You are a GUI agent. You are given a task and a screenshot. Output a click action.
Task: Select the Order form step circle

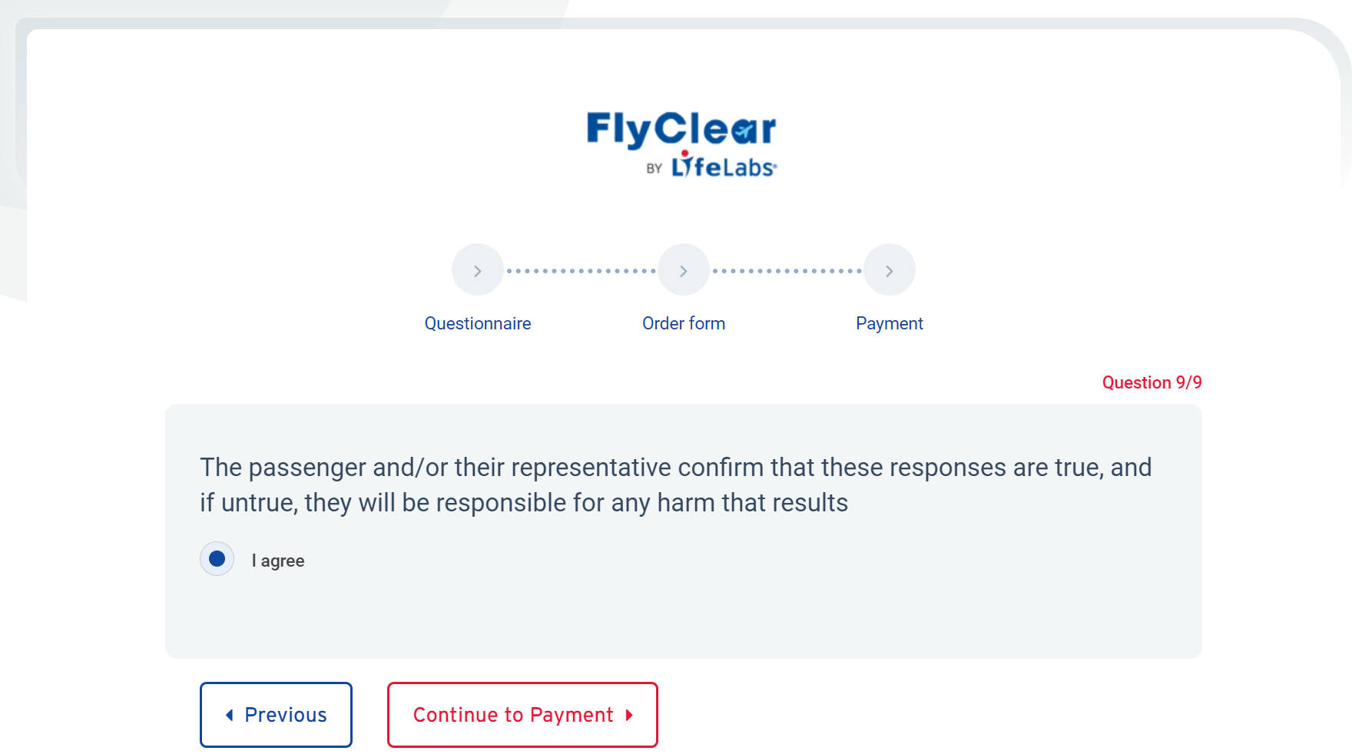pos(683,270)
